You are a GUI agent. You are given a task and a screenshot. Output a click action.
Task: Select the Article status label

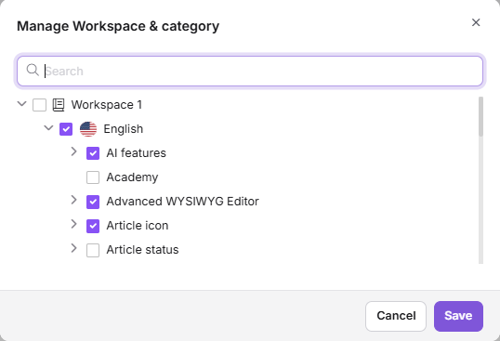pyautogui.click(x=142, y=250)
